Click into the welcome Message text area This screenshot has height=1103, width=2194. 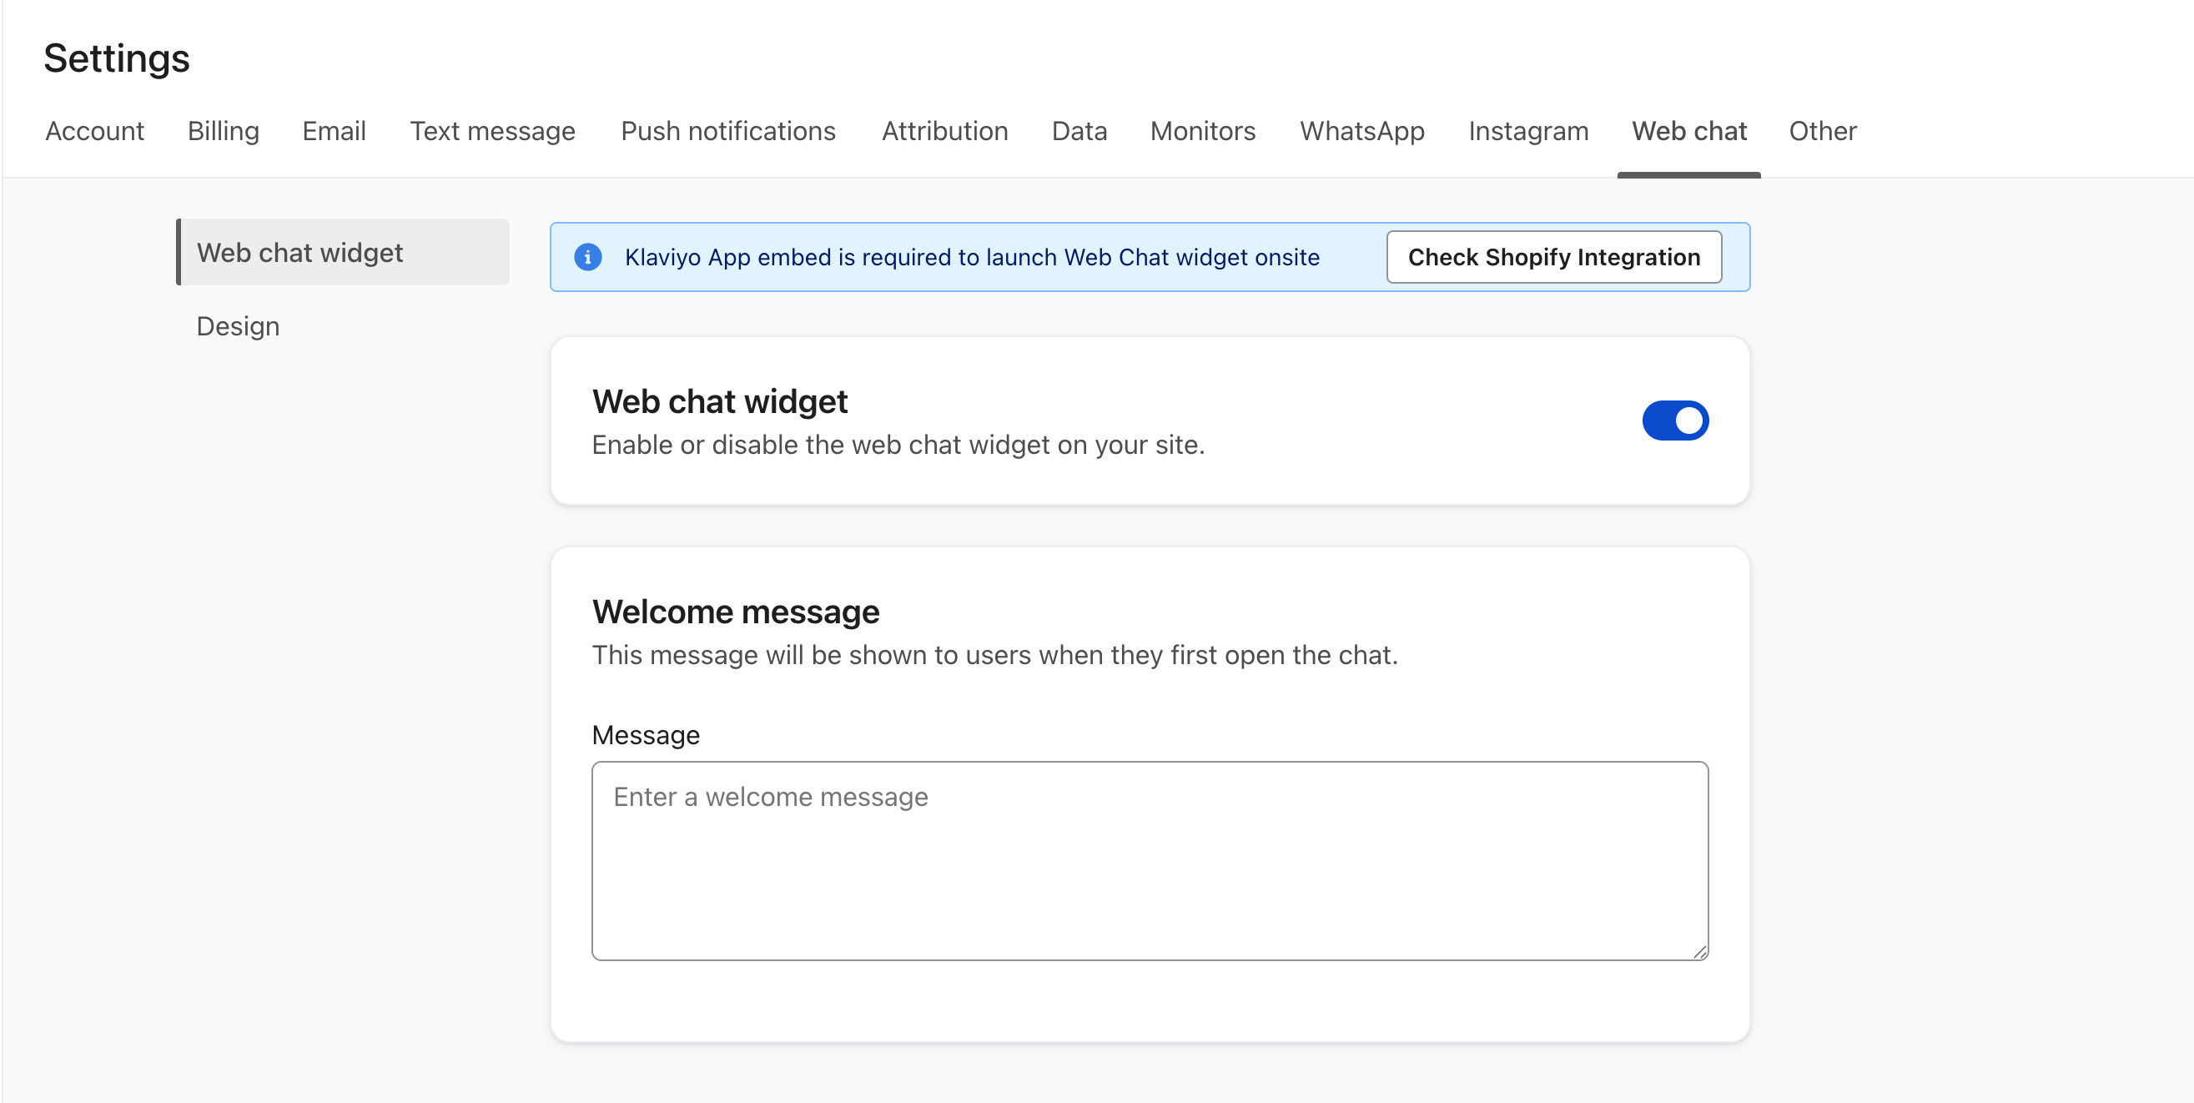1149,860
